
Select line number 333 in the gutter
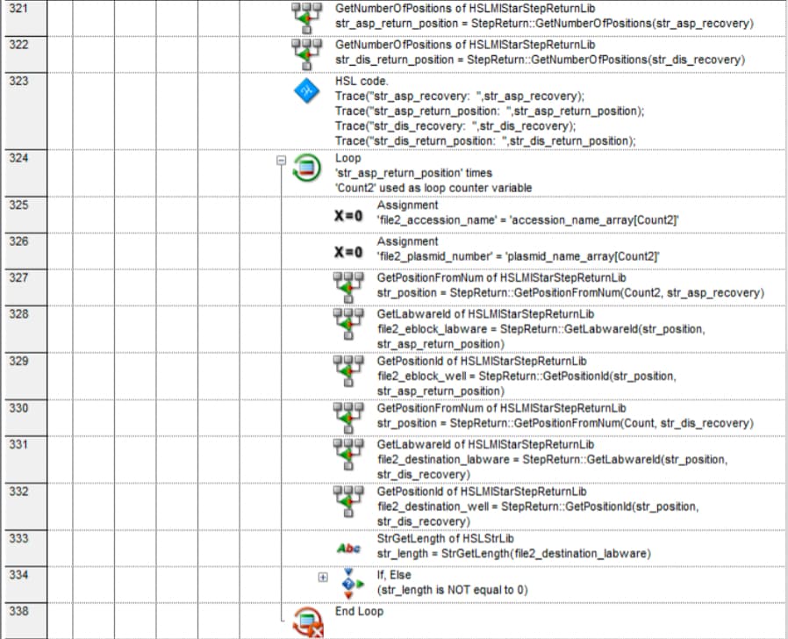(25, 549)
